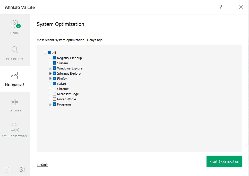Check the Chrome checkbox
249x176 pixels.
tap(55, 89)
